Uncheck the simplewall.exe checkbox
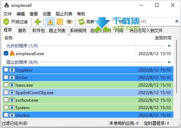Viewport: 181px width, 128px height. coord(6,53)
